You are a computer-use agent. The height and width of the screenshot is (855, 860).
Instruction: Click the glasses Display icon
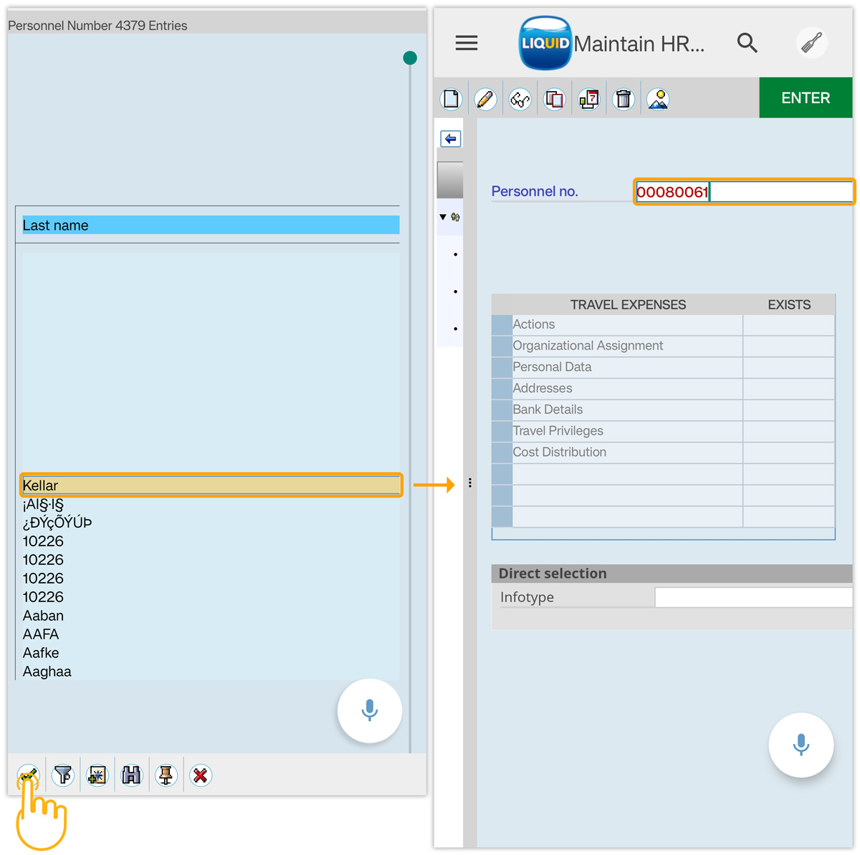(520, 99)
